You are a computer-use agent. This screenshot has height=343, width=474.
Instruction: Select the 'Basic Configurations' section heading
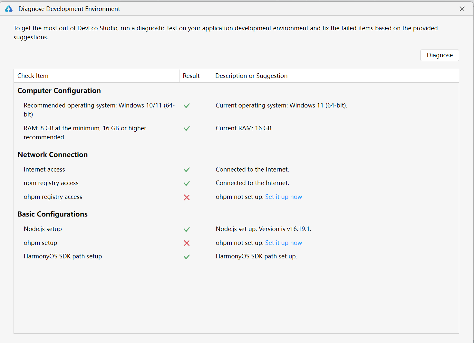coord(53,214)
